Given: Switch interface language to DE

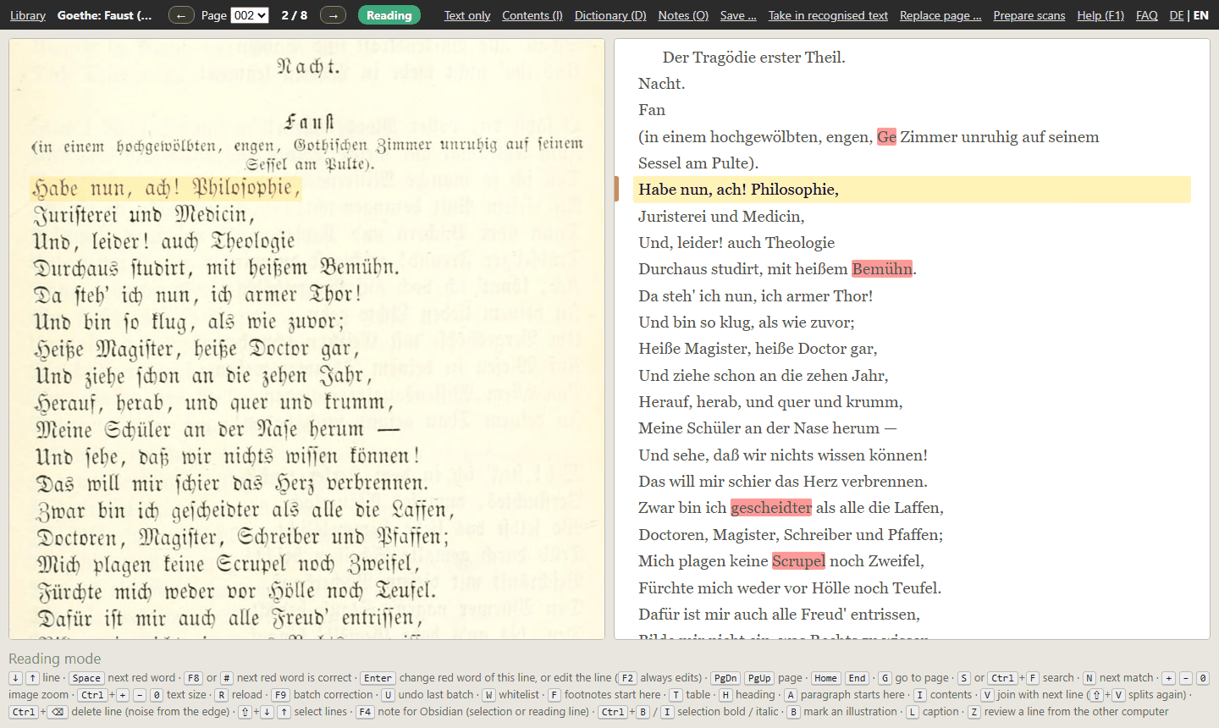Looking at the screenshot, I should coord(1177,15).
